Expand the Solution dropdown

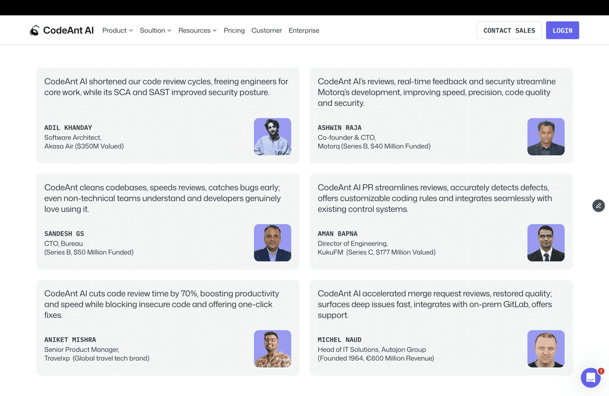(155, 30)
